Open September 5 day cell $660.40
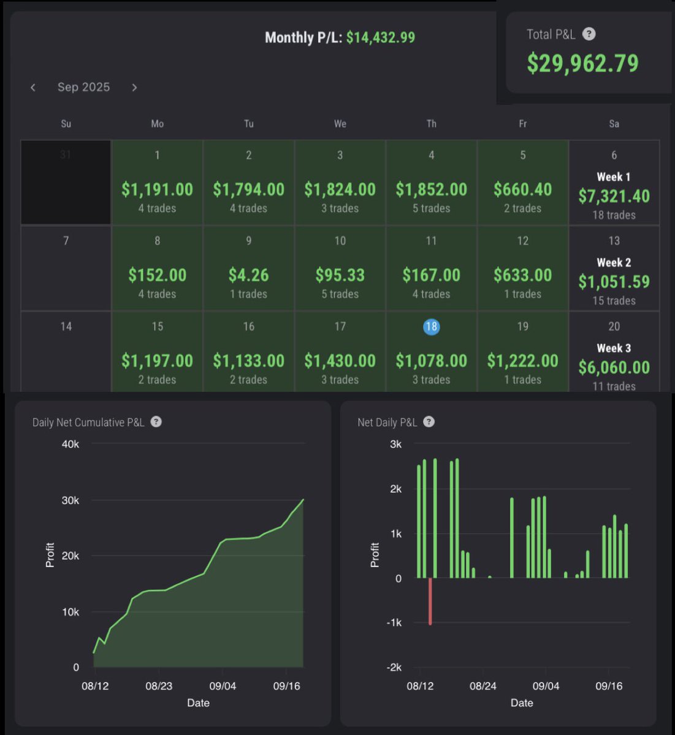The width and height of the screenshot is (675, 735). 523,182
